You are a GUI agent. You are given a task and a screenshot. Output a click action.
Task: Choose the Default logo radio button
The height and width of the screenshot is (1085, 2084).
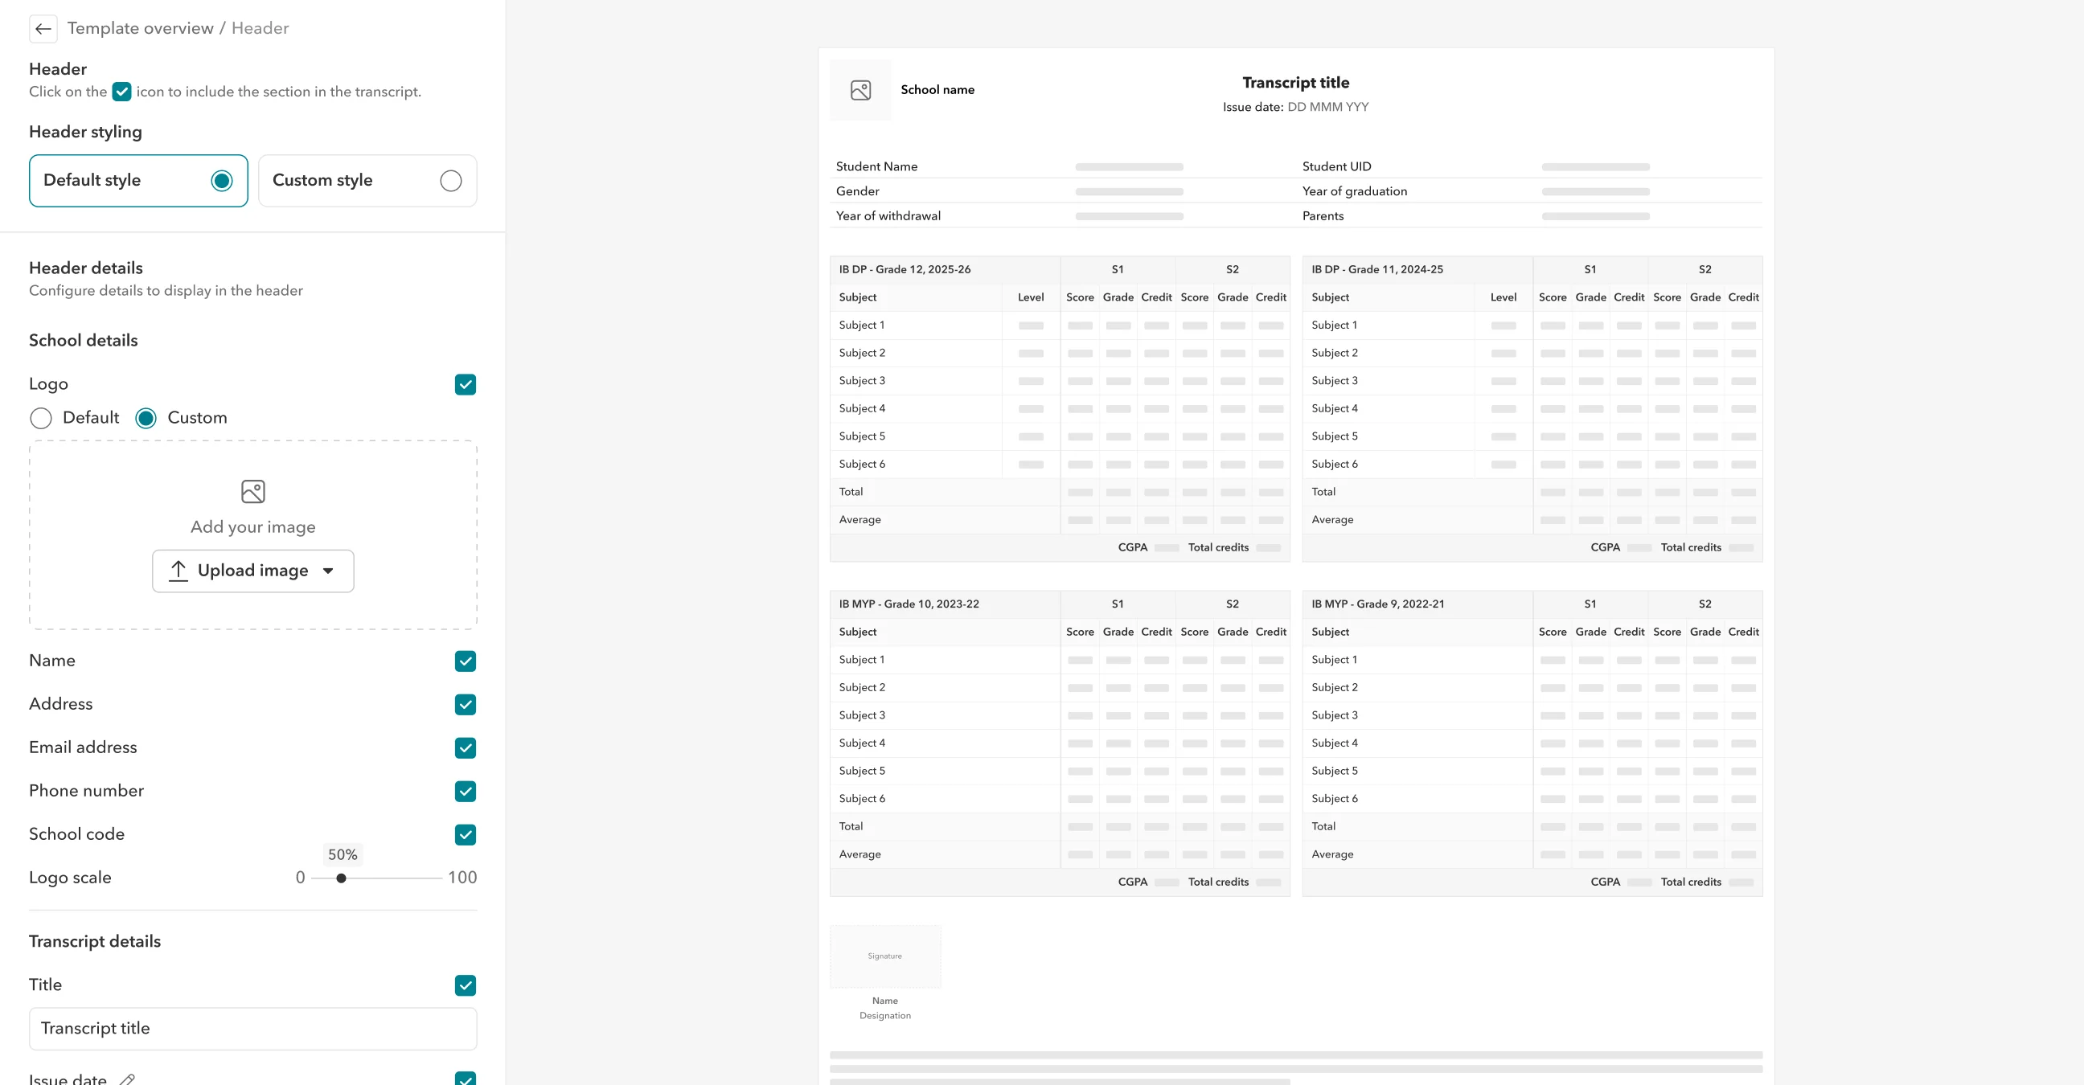pos(40,418)
